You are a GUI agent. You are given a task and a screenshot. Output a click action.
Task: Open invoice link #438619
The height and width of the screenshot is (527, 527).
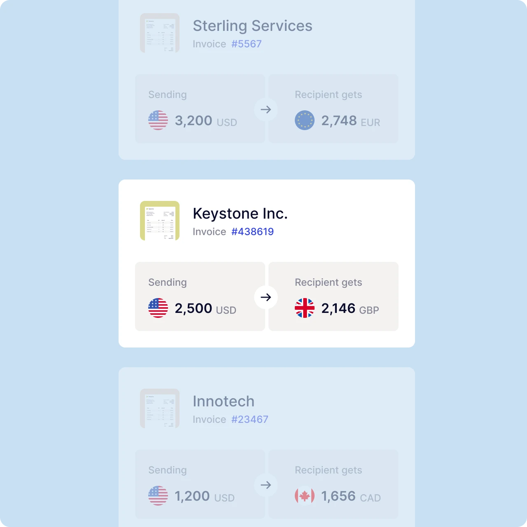click(x=252, y=232)
